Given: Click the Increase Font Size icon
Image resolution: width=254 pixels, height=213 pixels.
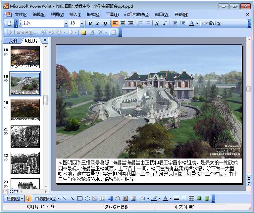Looking at the screenshot, I should (x=157, y=23).
